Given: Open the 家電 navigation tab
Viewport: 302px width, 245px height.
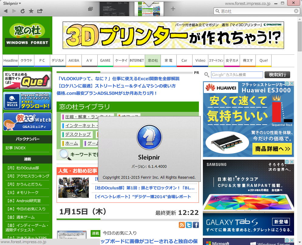Looking at the screenshot, I should (168, 60).
